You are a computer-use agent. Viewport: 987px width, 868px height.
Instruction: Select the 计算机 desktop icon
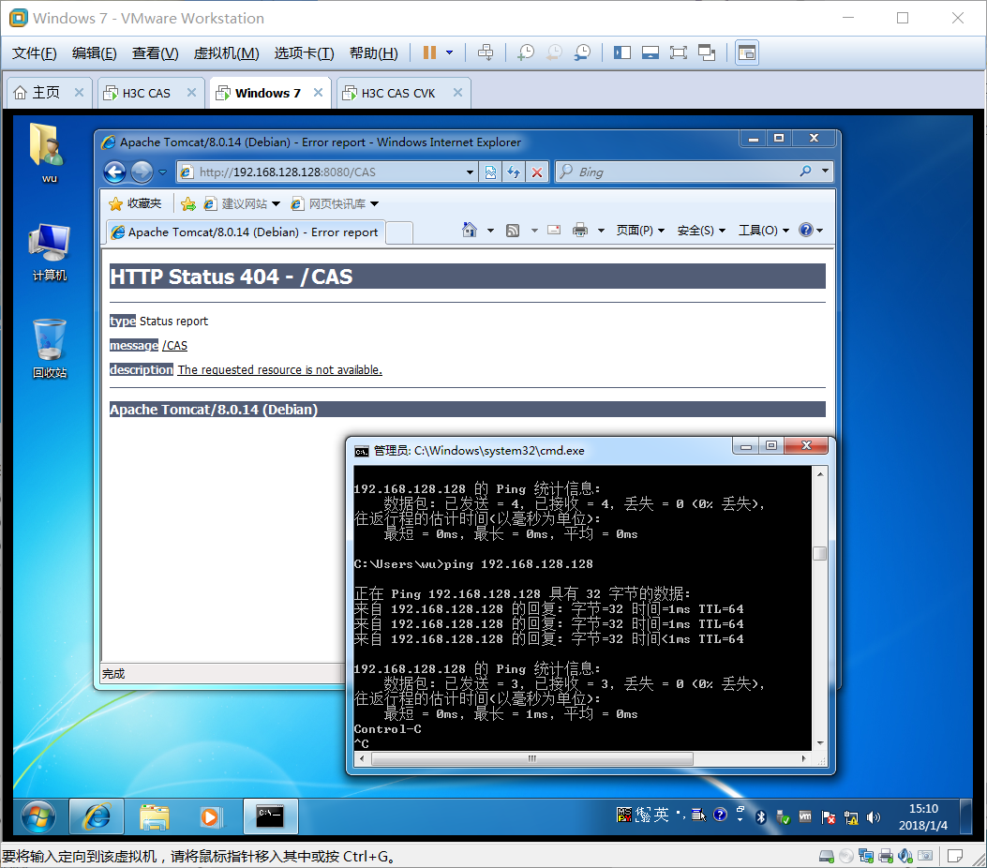(x=50, y=252)
